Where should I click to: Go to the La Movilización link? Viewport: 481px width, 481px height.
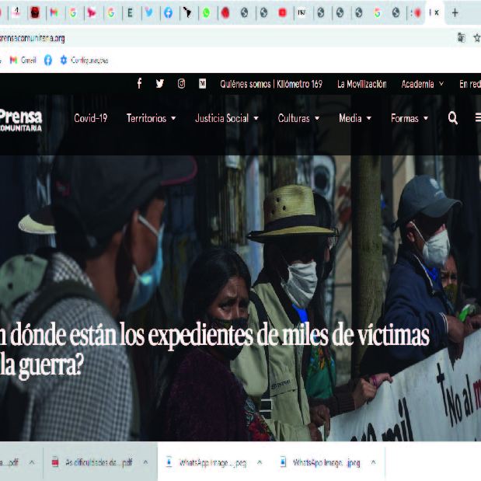[361, 84]
